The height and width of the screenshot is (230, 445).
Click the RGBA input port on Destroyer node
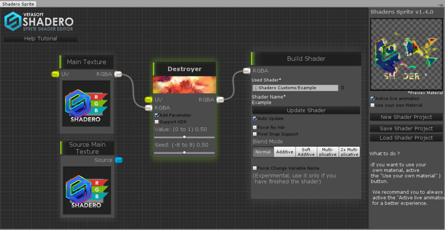[x=149, y=108]
